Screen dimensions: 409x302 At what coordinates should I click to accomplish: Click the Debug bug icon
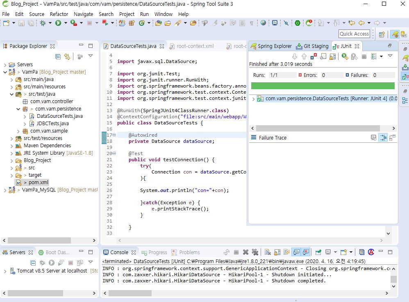coord(43,23)
